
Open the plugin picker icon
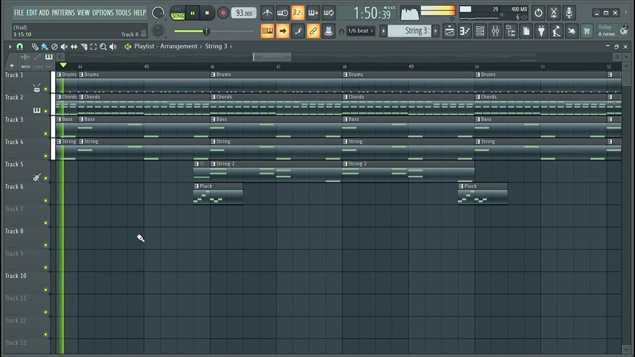pyautogui.click(x=541, y=31)
